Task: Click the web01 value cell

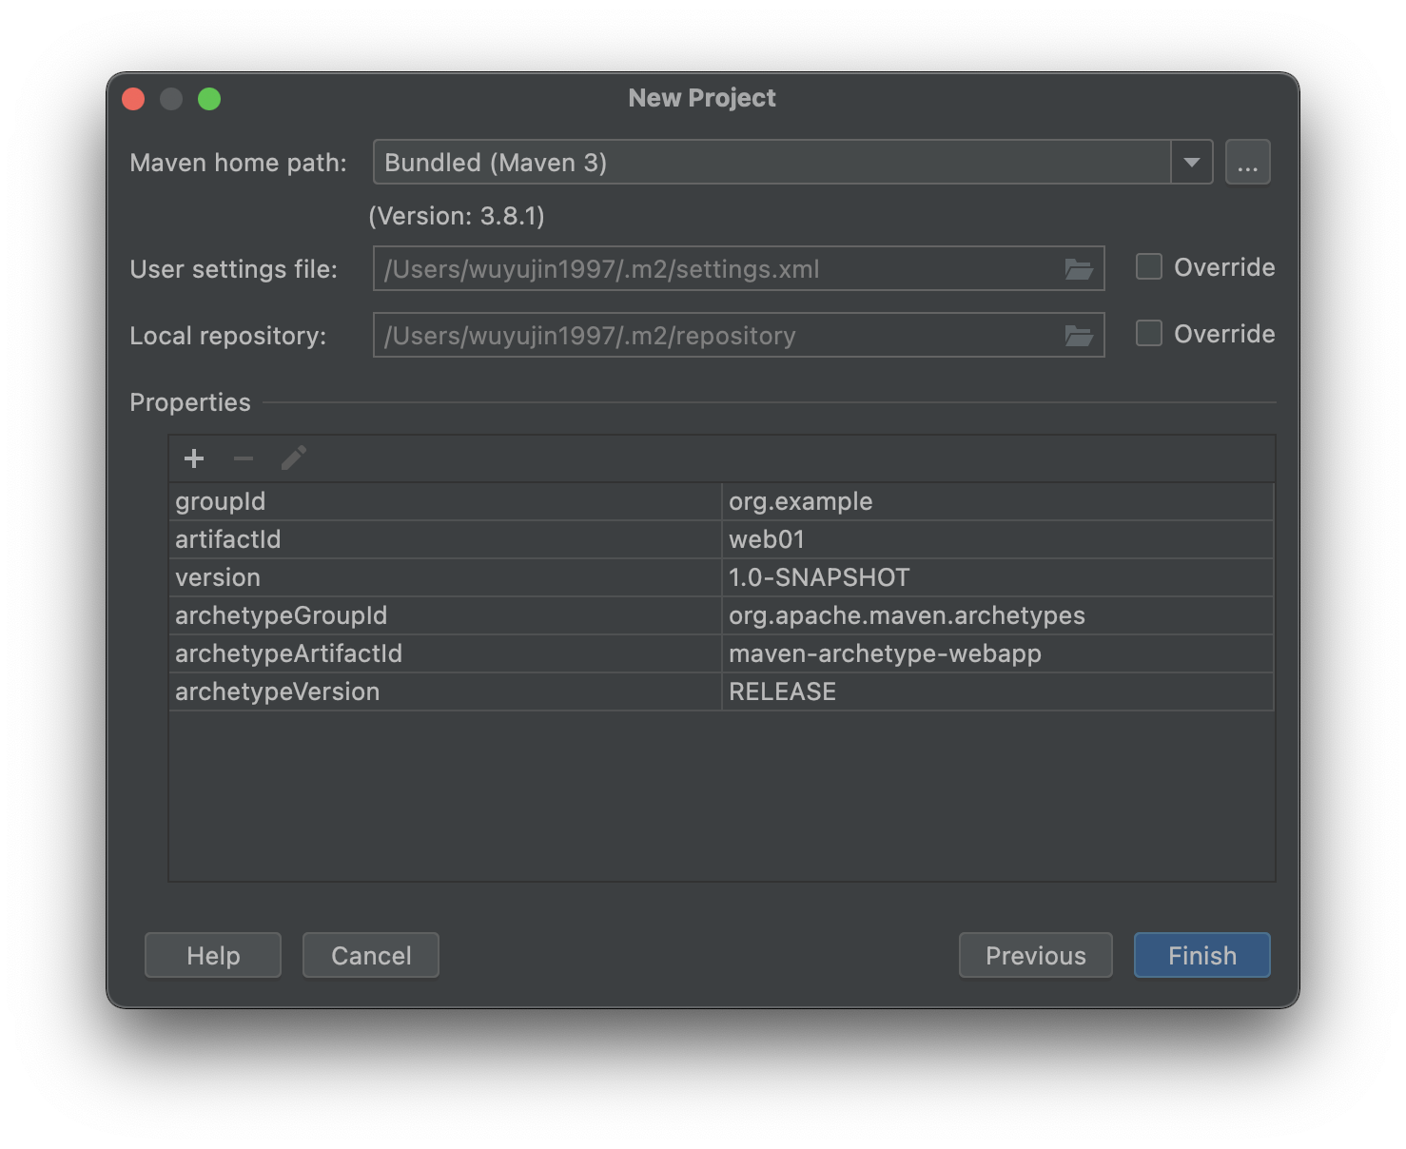Action: [998, 539]
